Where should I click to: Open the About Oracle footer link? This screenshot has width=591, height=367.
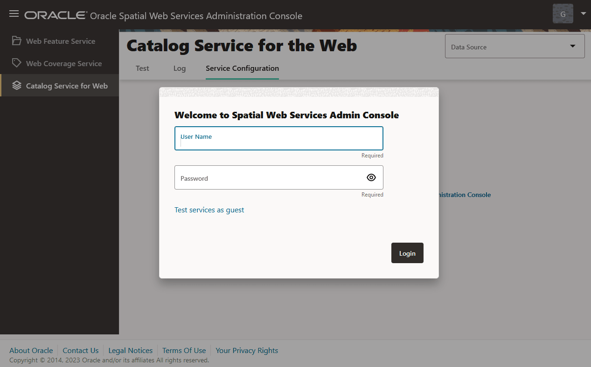(31, 351)
